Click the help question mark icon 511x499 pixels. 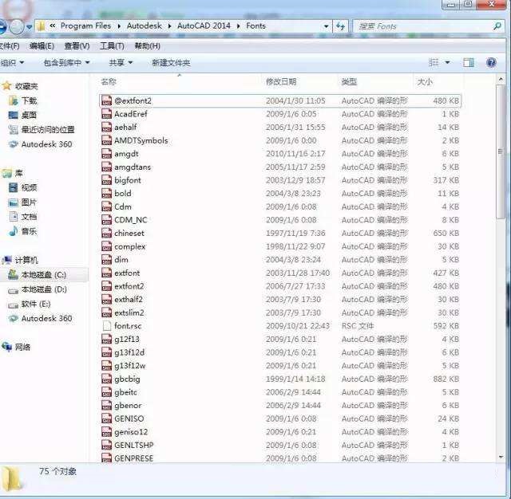[491, 62]
